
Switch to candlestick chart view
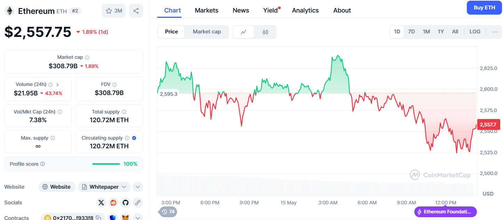point(265,32)
